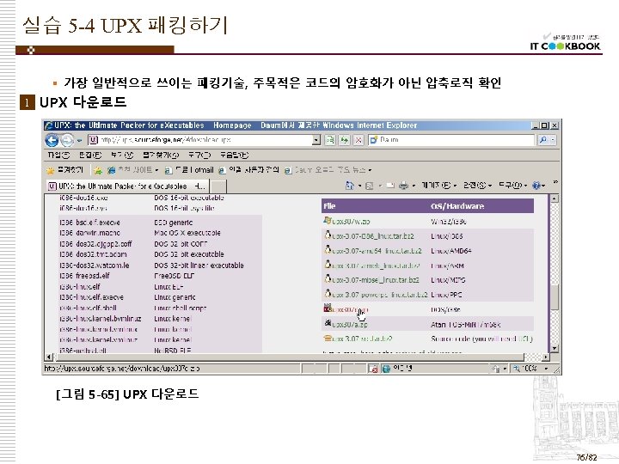Click the compatibility view icon next to the address bar
The image size is (619, 464).
pyautogui.click(x=330, y=140)
